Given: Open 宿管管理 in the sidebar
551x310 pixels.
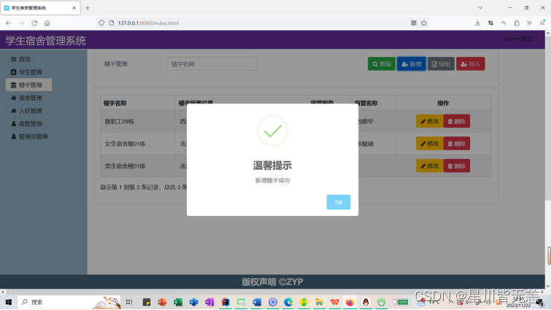Looking at the screenshot, I should tap(26, 123).
